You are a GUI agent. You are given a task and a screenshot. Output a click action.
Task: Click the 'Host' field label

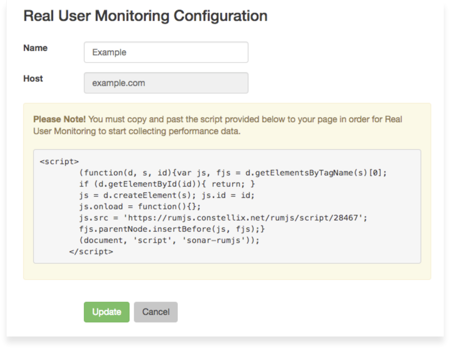(x=33, y=78)
